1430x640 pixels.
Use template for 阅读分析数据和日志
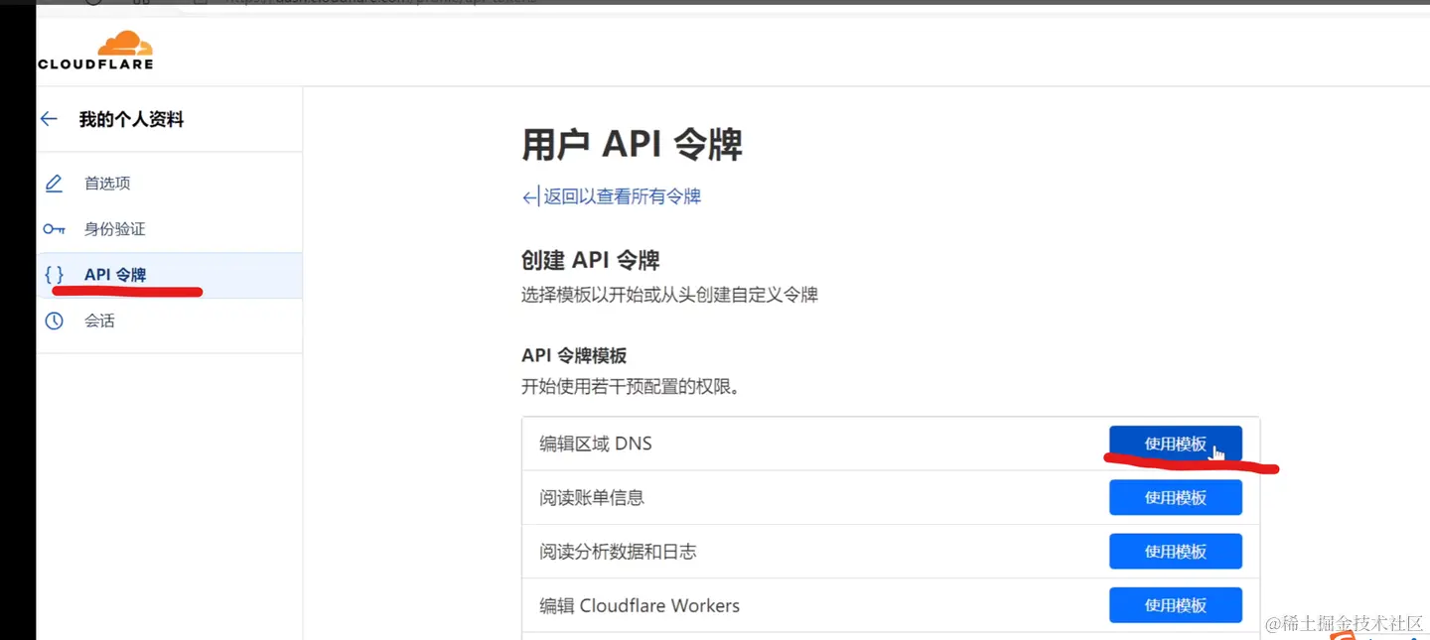[x=1175, y=551]
